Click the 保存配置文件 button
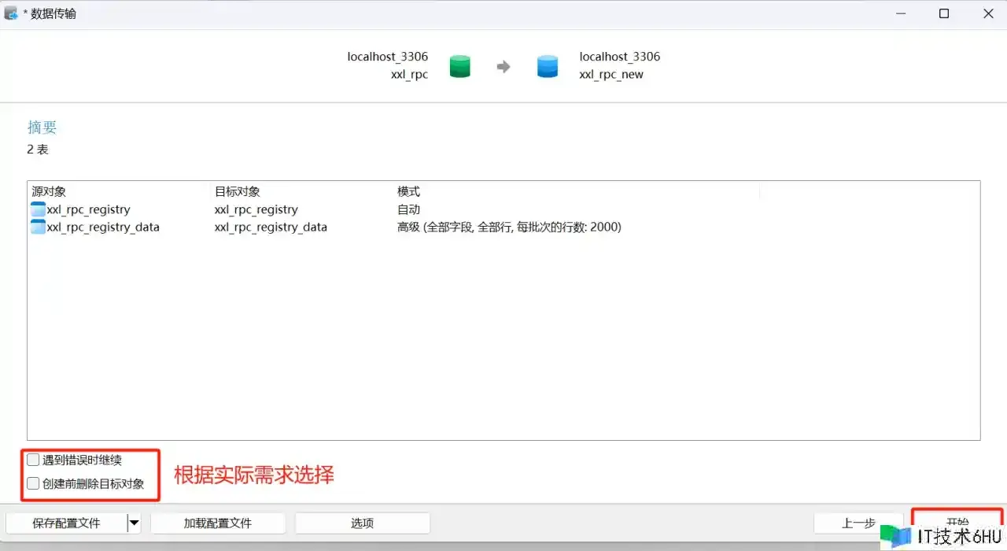Screen dimensions: 1007x551 click(x=66, y=523)
